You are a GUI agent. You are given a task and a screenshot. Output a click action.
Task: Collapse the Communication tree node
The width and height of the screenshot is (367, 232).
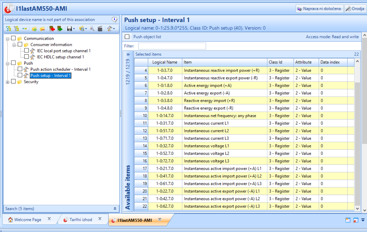pos(7,39)
